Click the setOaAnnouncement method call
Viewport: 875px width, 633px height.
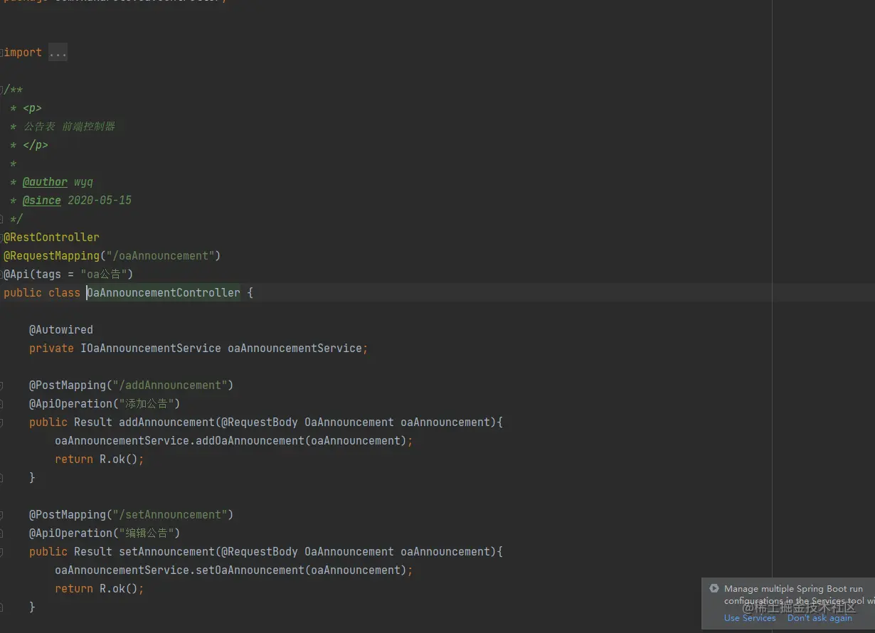click(x=250, y=570)
